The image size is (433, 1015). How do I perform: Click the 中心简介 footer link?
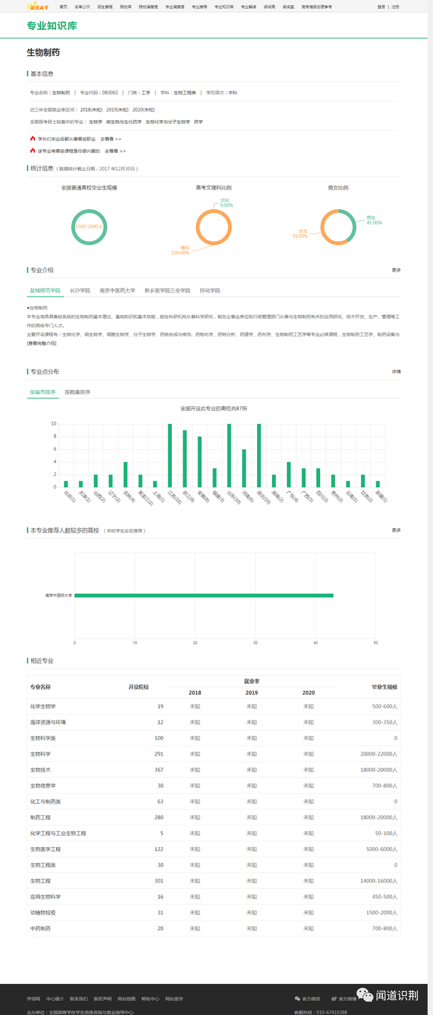click(x=54, y=999)
